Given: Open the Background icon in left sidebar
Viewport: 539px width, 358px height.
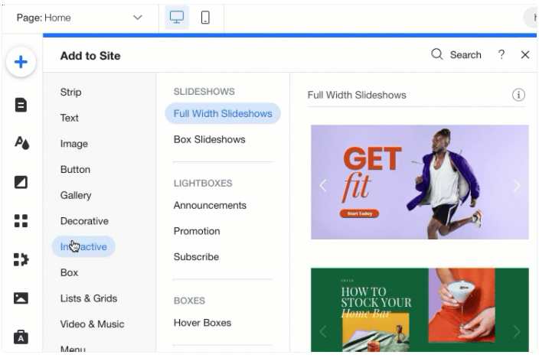Looking at the screenshot, I should click(x=21, y=182).
